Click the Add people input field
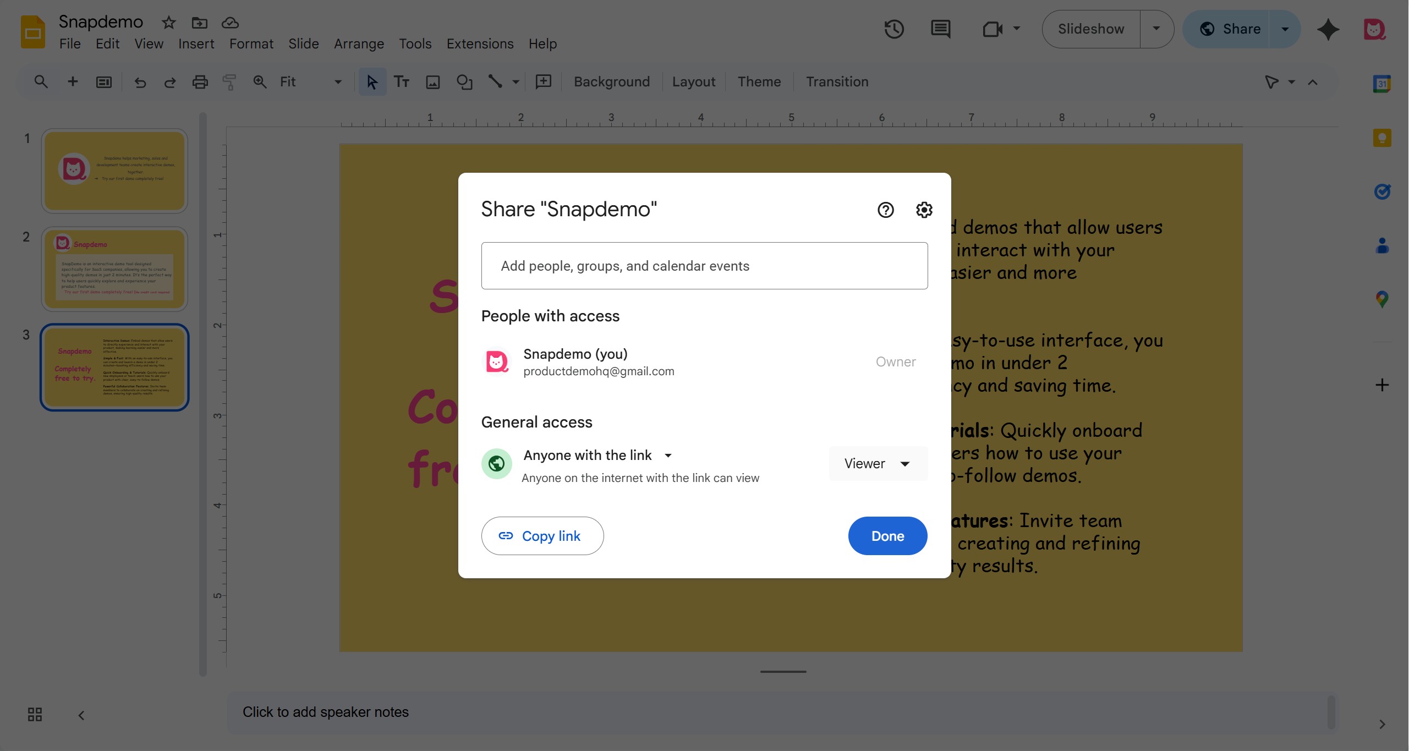 [x=704, y=266]
